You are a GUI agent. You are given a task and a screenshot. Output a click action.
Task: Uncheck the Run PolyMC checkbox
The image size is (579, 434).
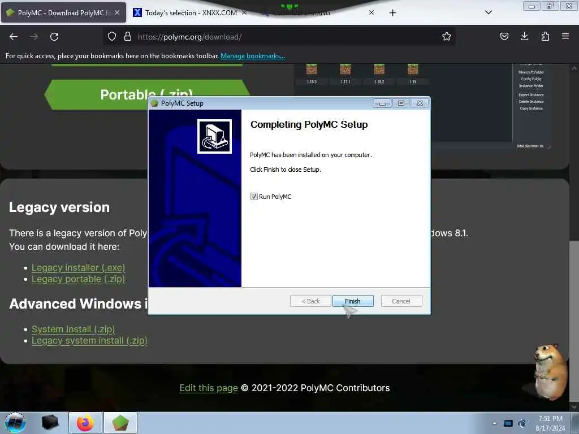click(x=254, y=196)
